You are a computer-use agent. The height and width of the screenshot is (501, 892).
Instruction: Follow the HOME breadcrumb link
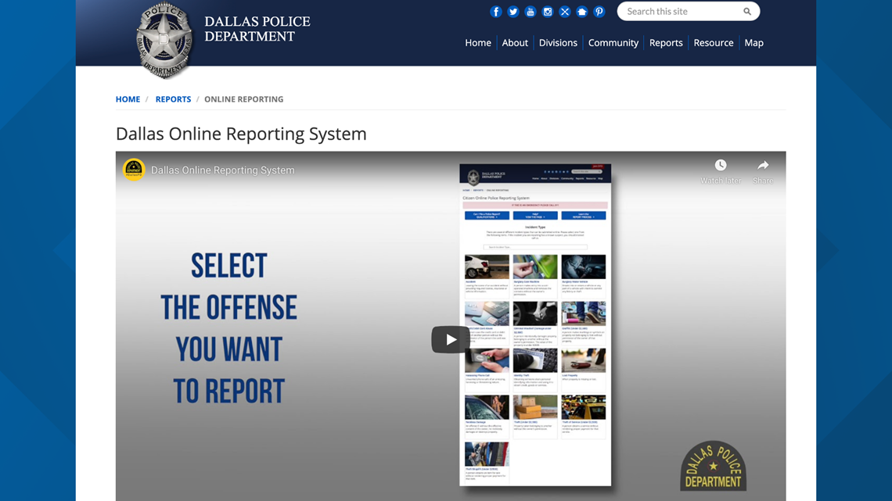[128, 98]
